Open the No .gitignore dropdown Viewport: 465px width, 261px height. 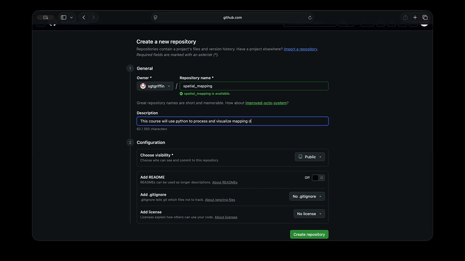(x=307, y=196)
